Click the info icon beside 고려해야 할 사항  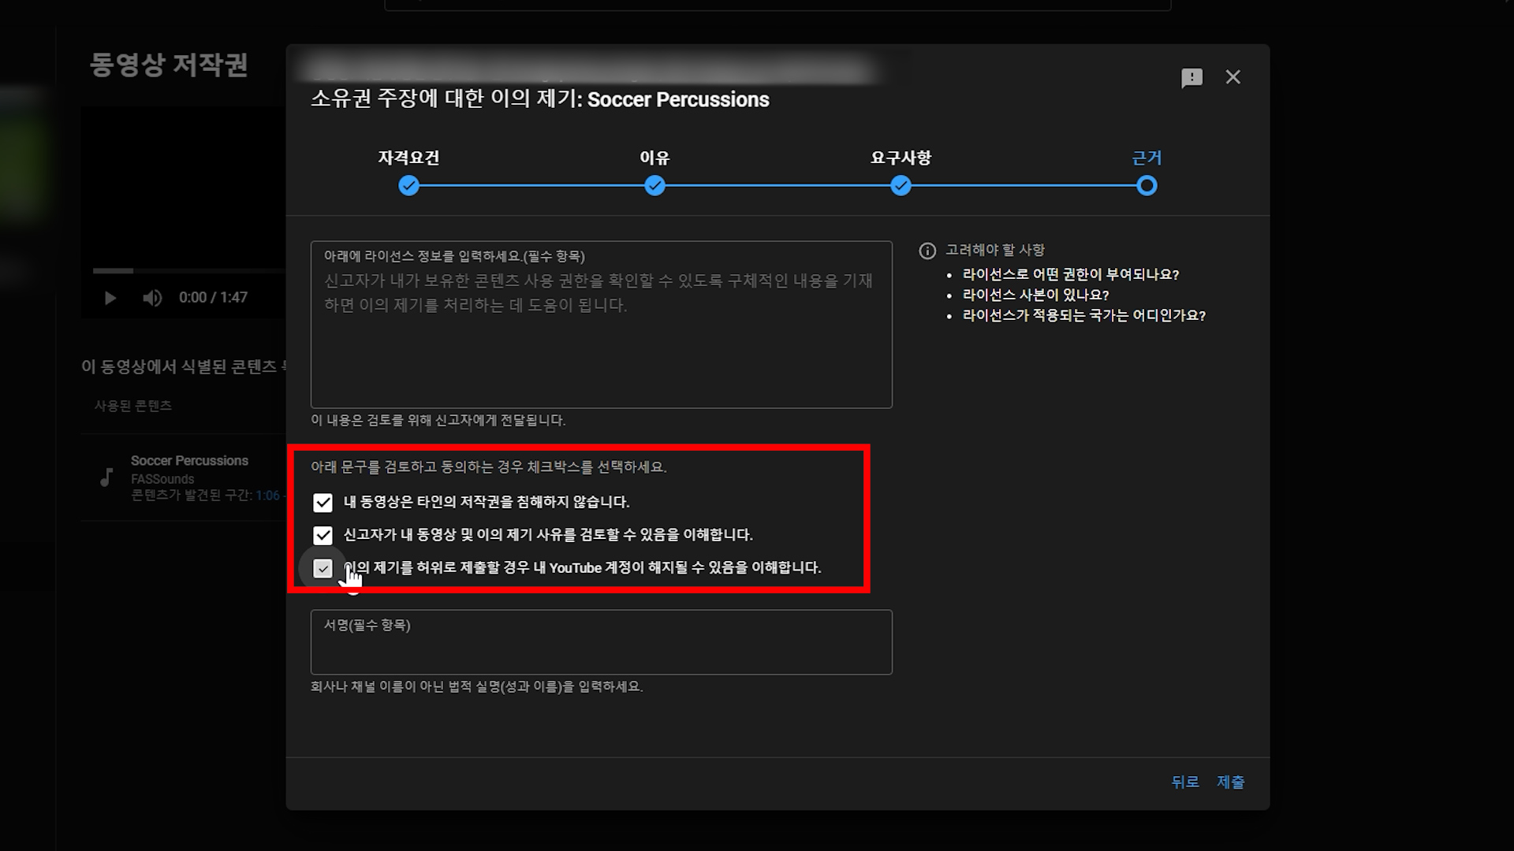927,251
